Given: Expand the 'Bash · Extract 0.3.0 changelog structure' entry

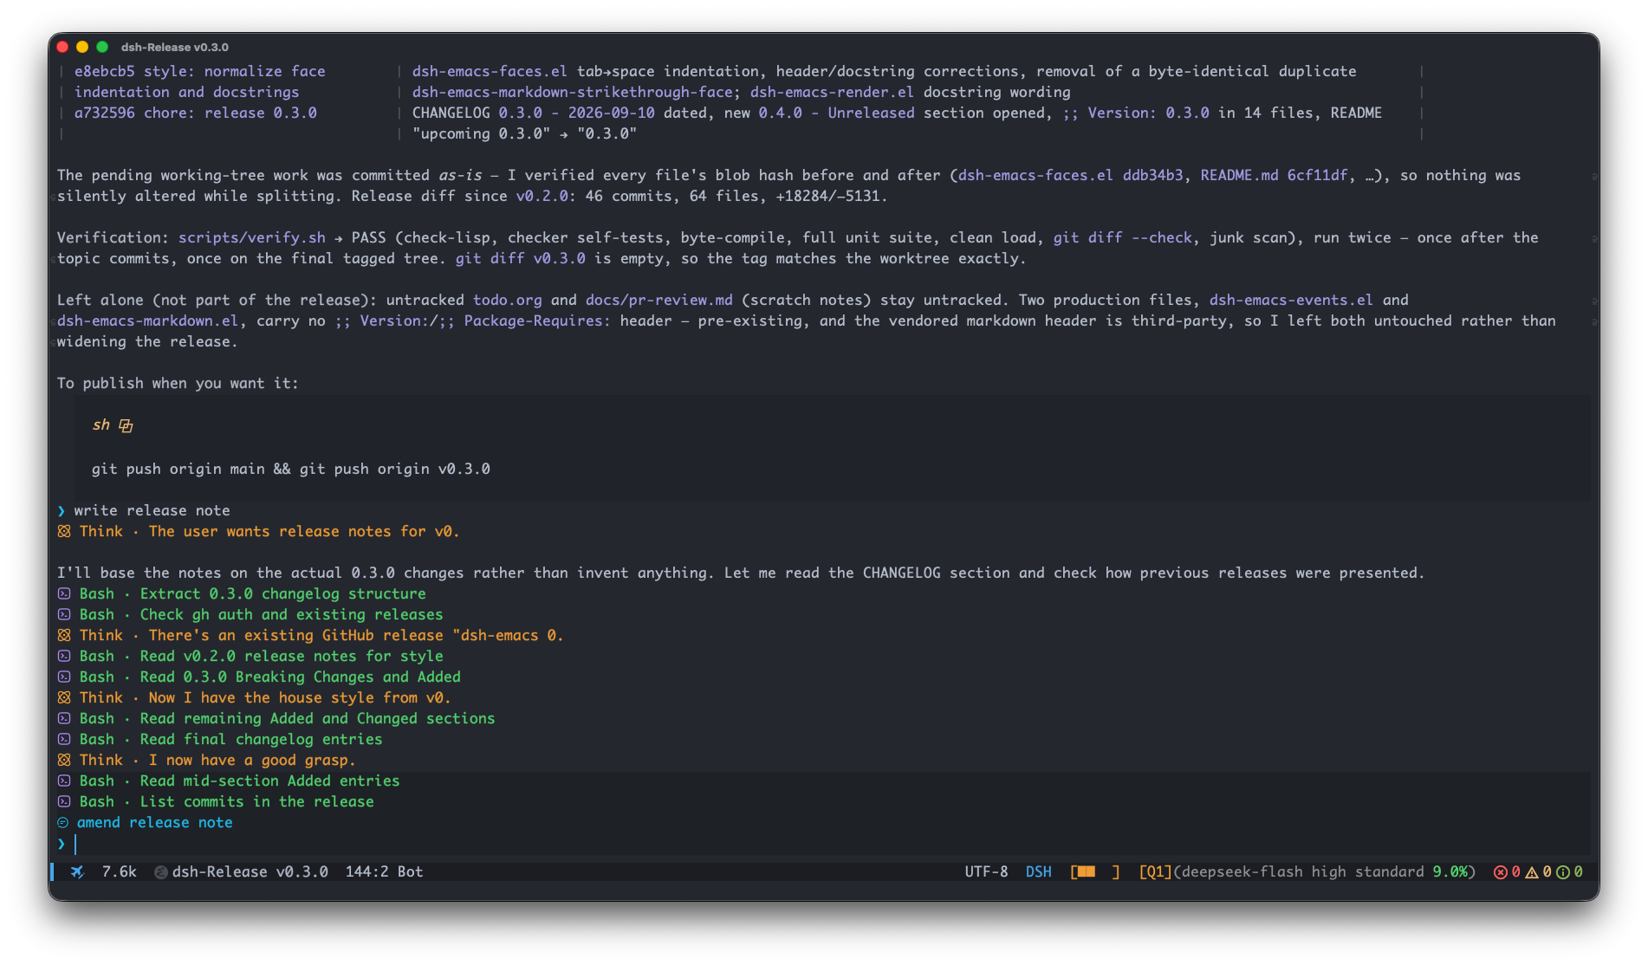Looking at the screenshot, I should pos(242,593).
